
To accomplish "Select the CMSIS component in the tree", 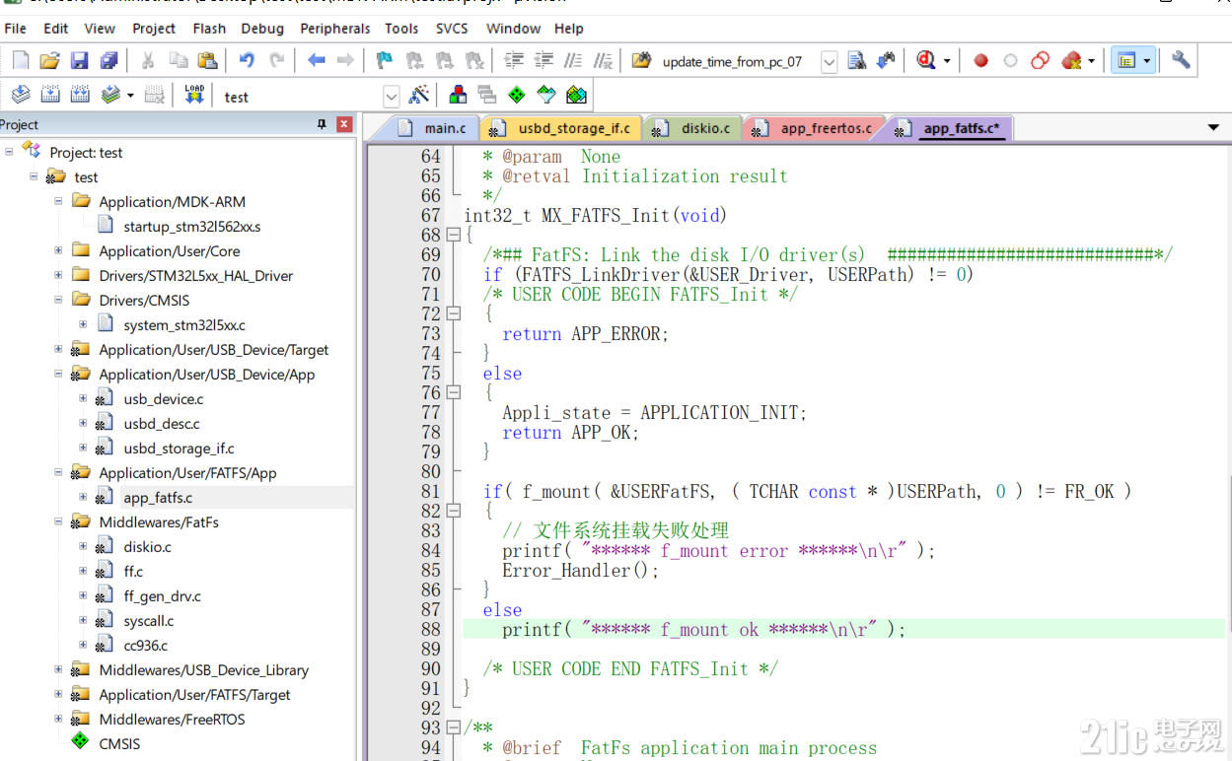I will 119,743.
